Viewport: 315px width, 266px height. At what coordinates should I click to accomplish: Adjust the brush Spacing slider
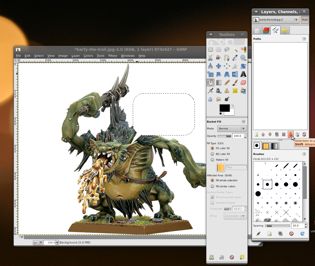pos(277,226)
